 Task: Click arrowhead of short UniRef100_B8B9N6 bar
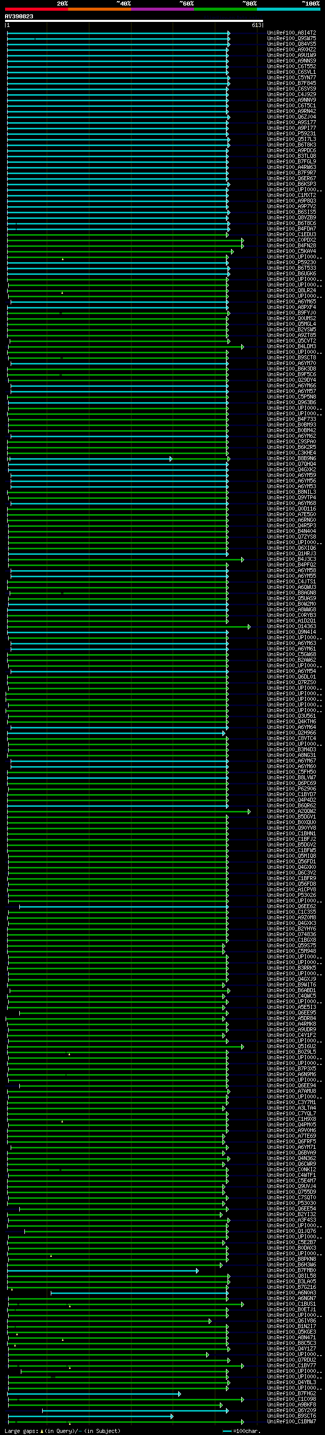pos(171,459)
